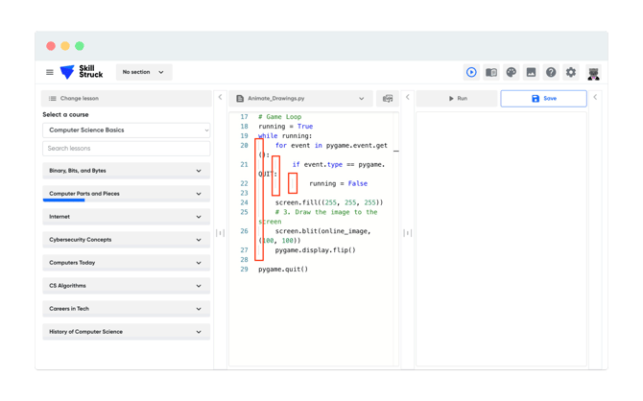The width and height of the screenshot is (643, 401).
Task: Open the color palette theme icon
Action: pyautogui.click(x=511, y=73)
